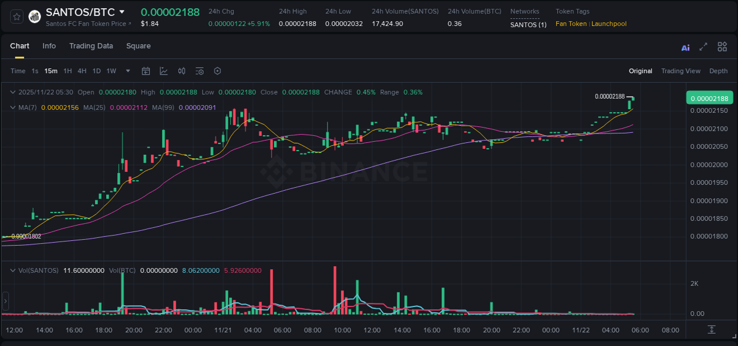The height and width of the screenshot is (346, 738).
Task: Open the Launchpool tag link
Action: (609, 24)
